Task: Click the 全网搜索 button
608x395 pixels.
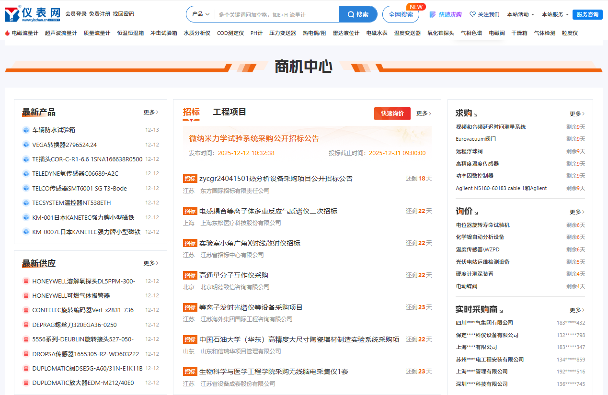Action: pos(401,14)
